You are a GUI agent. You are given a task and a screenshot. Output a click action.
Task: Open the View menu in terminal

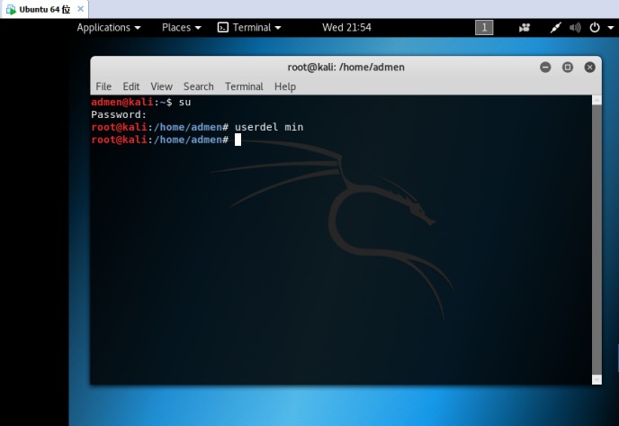click(x=161, y=86)
